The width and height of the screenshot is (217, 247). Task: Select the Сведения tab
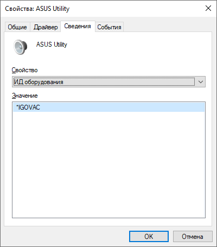click(x=78, y=26)
